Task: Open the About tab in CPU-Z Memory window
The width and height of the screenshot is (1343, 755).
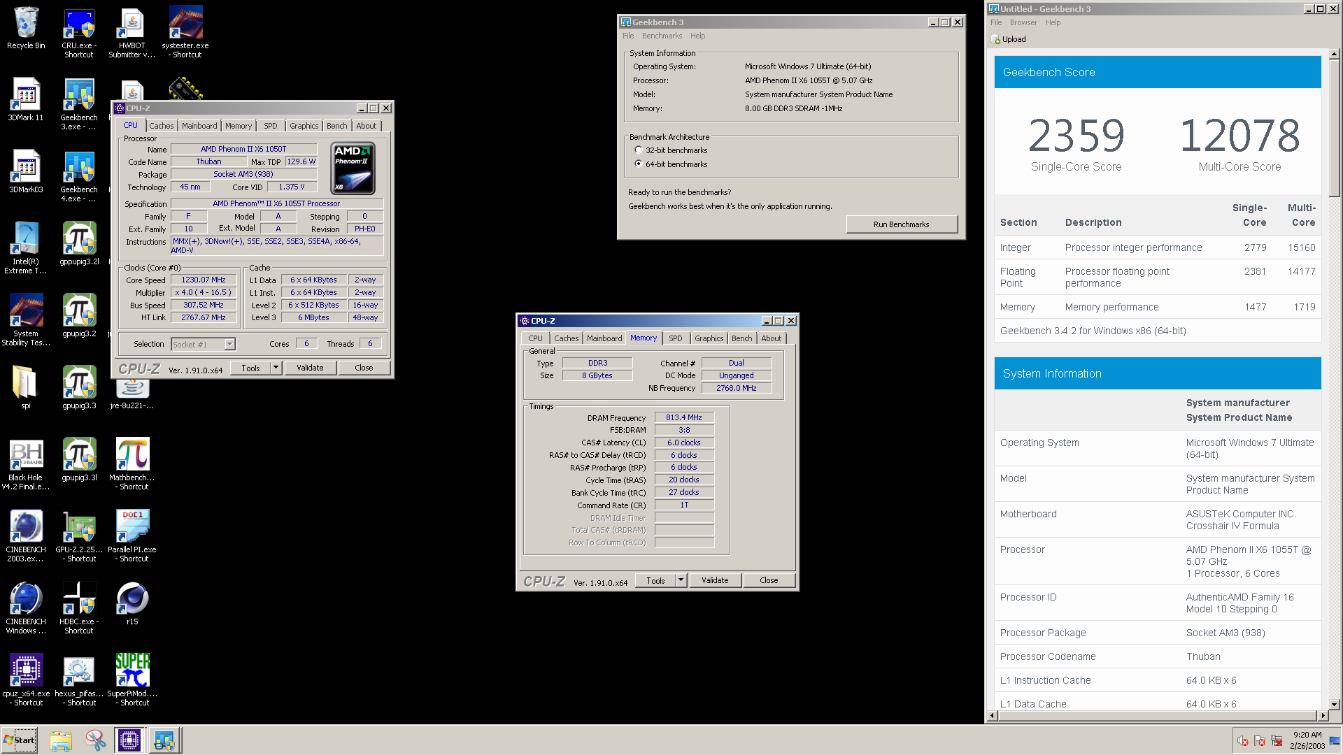Action: pos(771,338)
